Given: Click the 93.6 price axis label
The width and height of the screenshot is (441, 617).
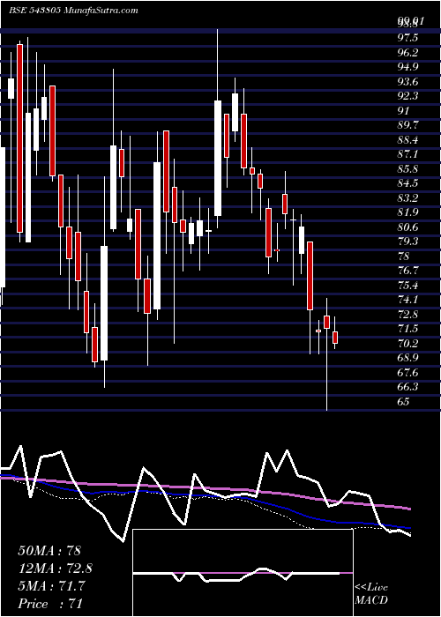Looking at the screenshot, I should point(407,81).
